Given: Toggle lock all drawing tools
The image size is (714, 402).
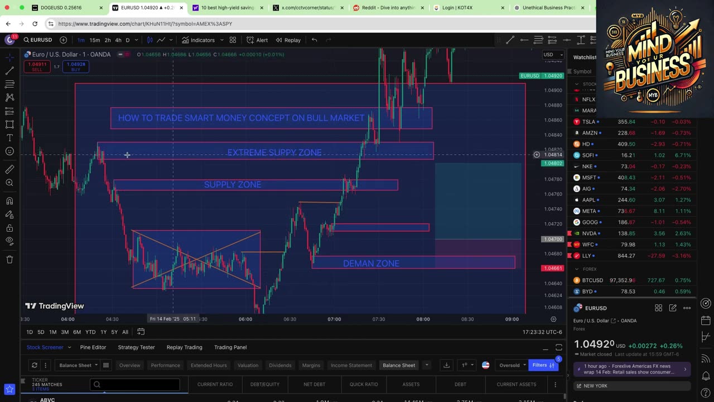Looking at the screenshot, I should point(9,228).
